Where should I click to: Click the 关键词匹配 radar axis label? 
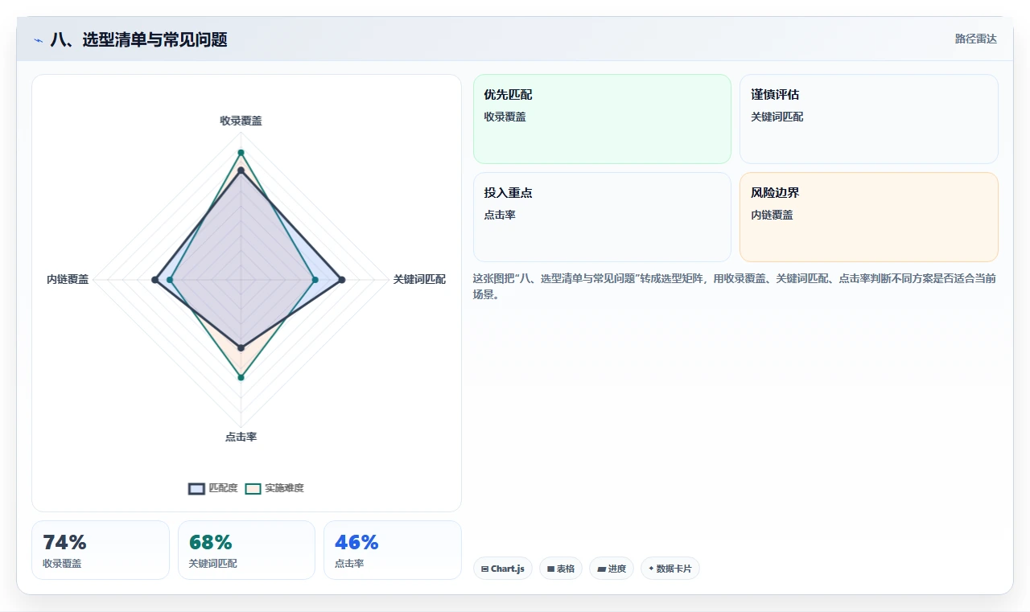click(419, 280)
